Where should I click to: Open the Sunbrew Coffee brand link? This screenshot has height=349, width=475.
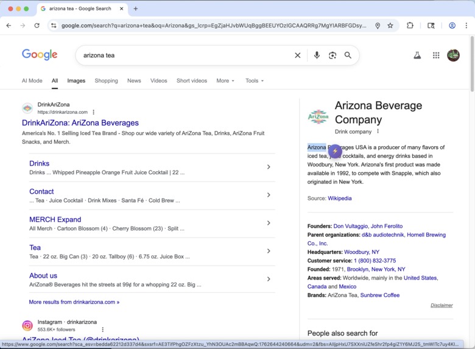(380, 295)
